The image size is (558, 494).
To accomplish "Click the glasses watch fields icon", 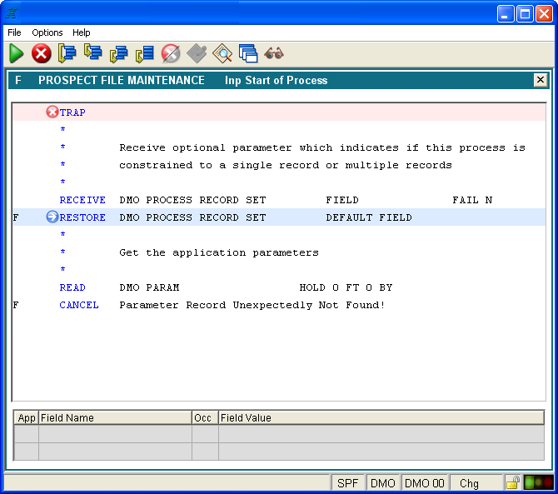I will point(274,53).
